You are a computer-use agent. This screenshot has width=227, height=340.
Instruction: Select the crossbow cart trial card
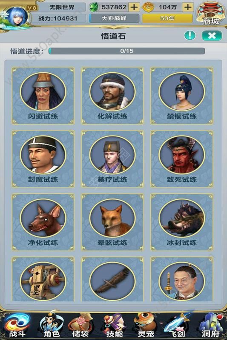coord(43,279)
